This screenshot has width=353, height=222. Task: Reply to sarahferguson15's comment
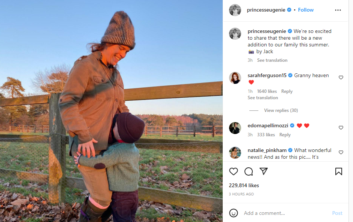pyautogui.click(x=287, y=91)
